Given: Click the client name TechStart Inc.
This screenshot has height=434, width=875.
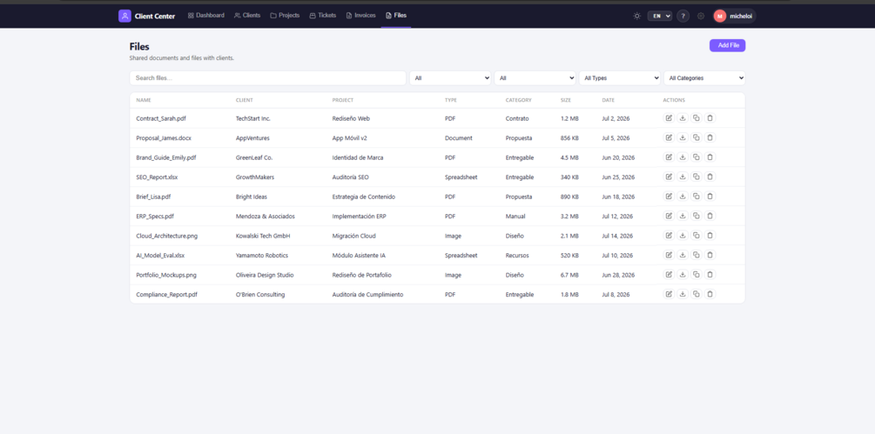Looking at the screenshot, I should (253, 118).
